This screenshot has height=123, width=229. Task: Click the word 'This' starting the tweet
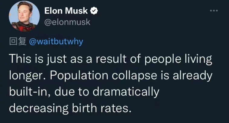[x=20, y=59]
